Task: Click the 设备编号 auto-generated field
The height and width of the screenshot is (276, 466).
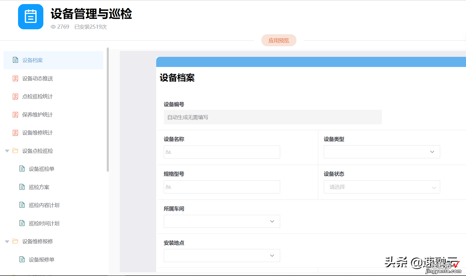Action: click(273, 117)
